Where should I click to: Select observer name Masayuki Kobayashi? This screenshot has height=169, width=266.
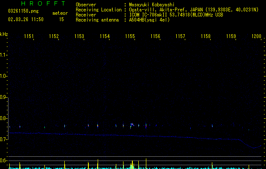pyautogui.click(x=152, y=5)
